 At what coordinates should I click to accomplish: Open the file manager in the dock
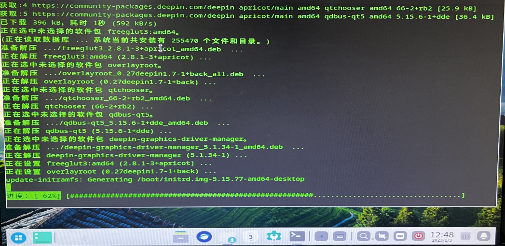click(x=180, y=237)
